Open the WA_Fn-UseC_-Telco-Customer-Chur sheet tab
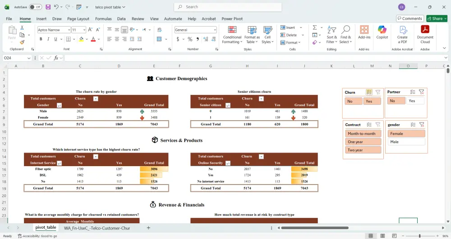The height and width of the screenshot is (239, 451). tap(97, 228)
